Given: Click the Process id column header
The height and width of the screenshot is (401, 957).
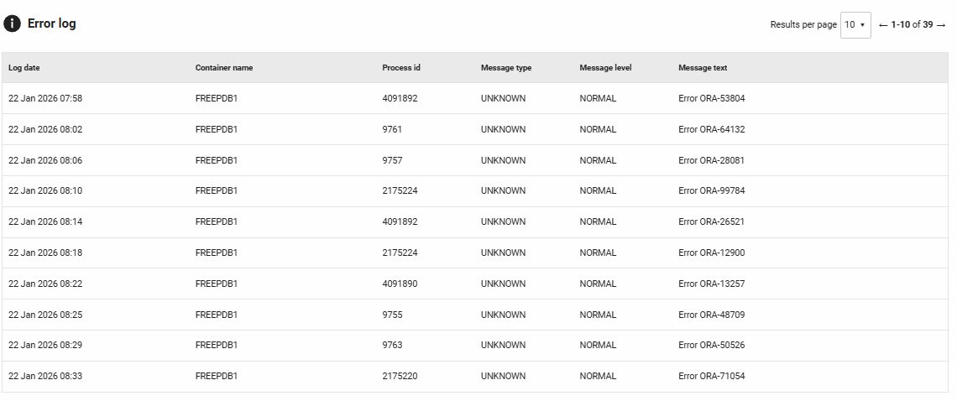Looking at the screenshot, I should pyautogui.click(x=400, y=68).
